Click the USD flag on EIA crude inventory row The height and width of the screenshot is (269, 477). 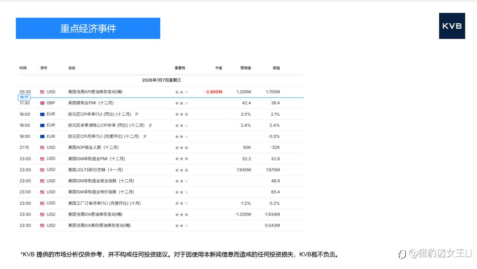42,214
